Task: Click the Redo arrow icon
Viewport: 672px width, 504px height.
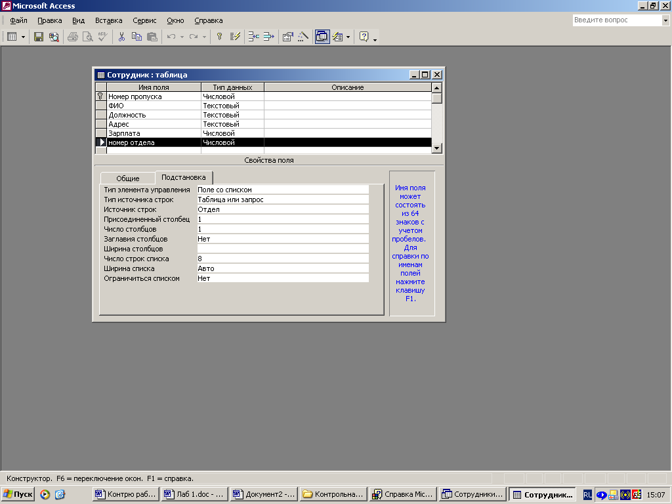Action: tap(194, 37)
